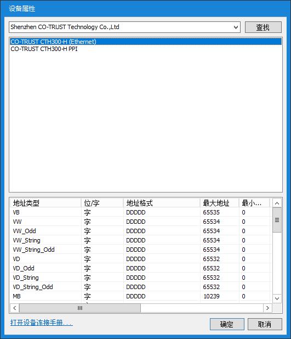Select the VW_String_Odd address row
Viewport: 291px width, 339px height.
[140, 250]
